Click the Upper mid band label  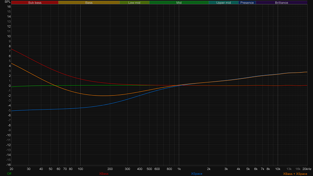(224, 2)
